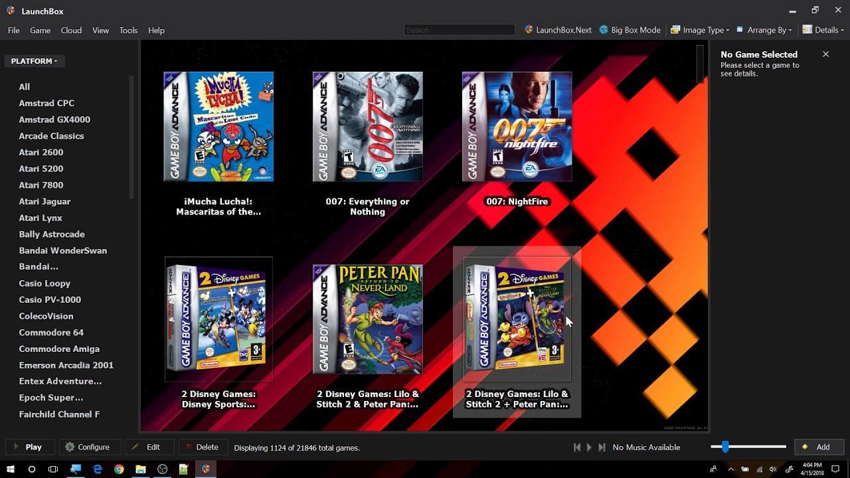Select Commodore Amiga platform
Screen dimensions: 850x478
[59, 349]
